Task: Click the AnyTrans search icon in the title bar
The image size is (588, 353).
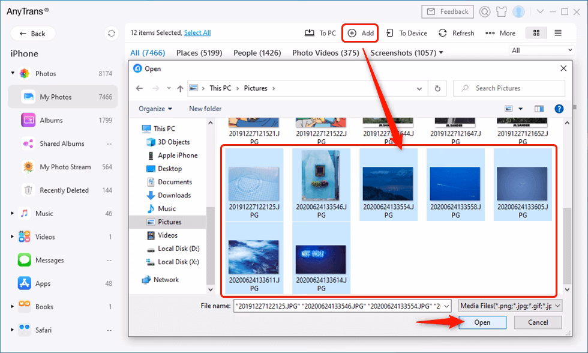Action: click(484, 11)
